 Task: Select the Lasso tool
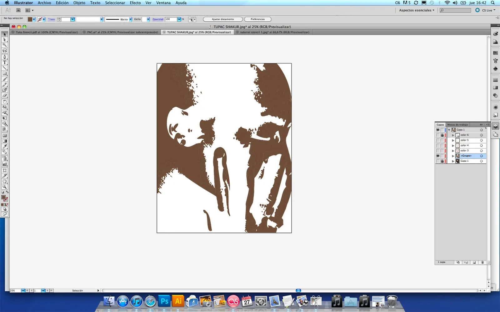[x=5, y=51]
